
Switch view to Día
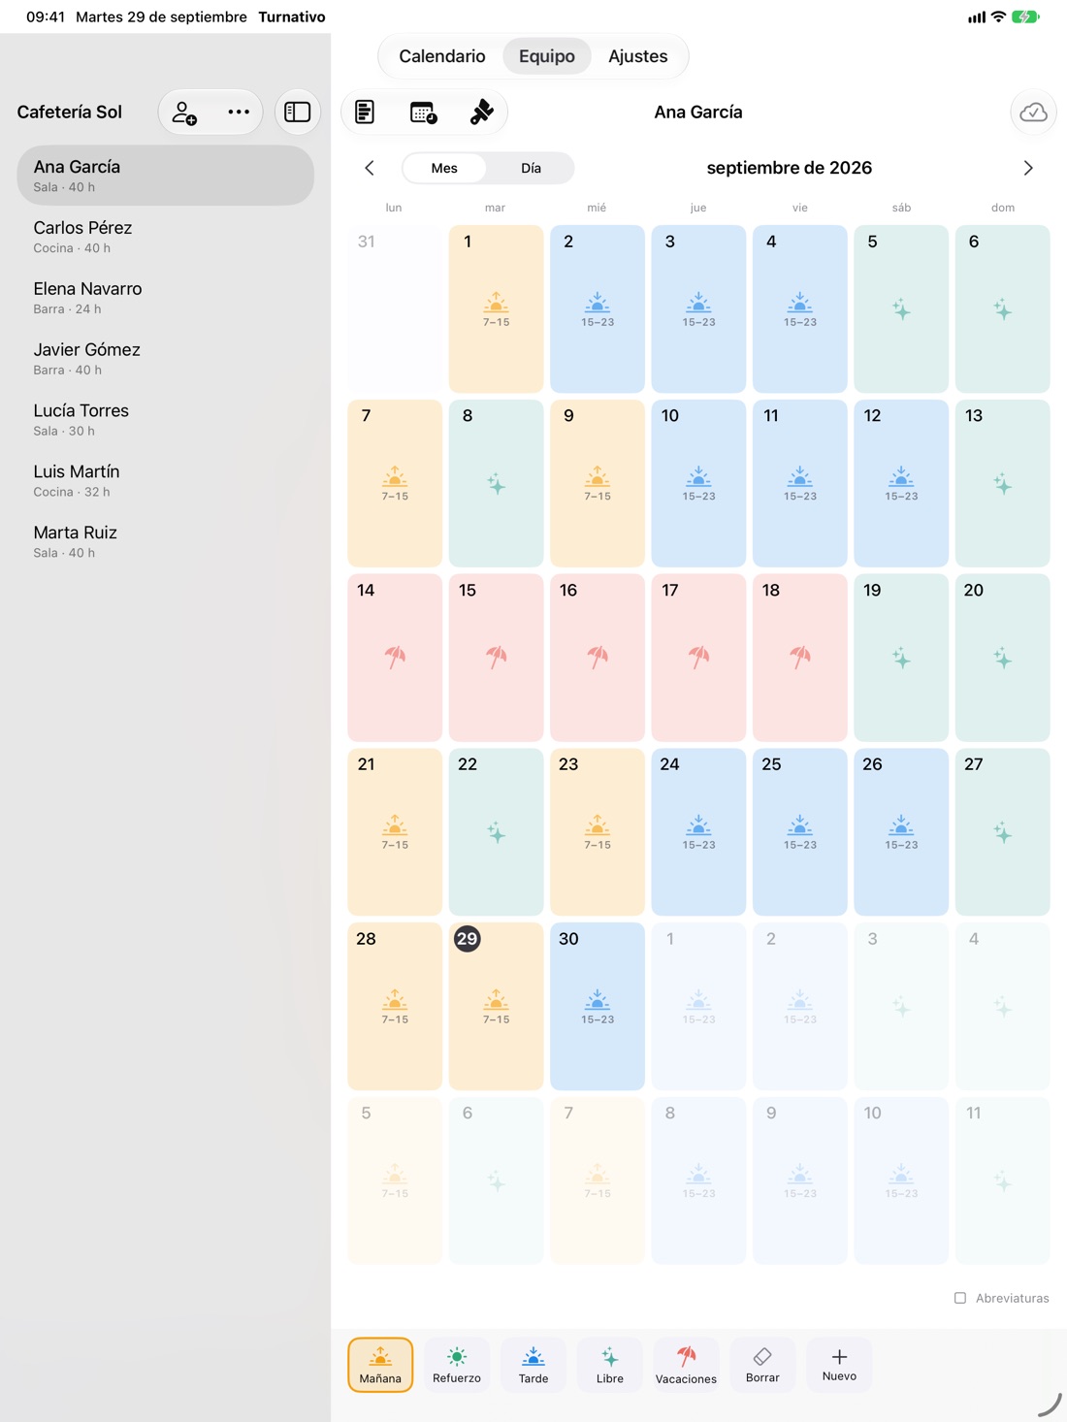pos(531,168)
